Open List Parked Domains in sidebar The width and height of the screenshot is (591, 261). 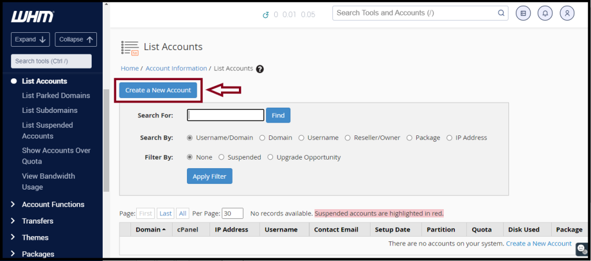[x=56, y=96]
